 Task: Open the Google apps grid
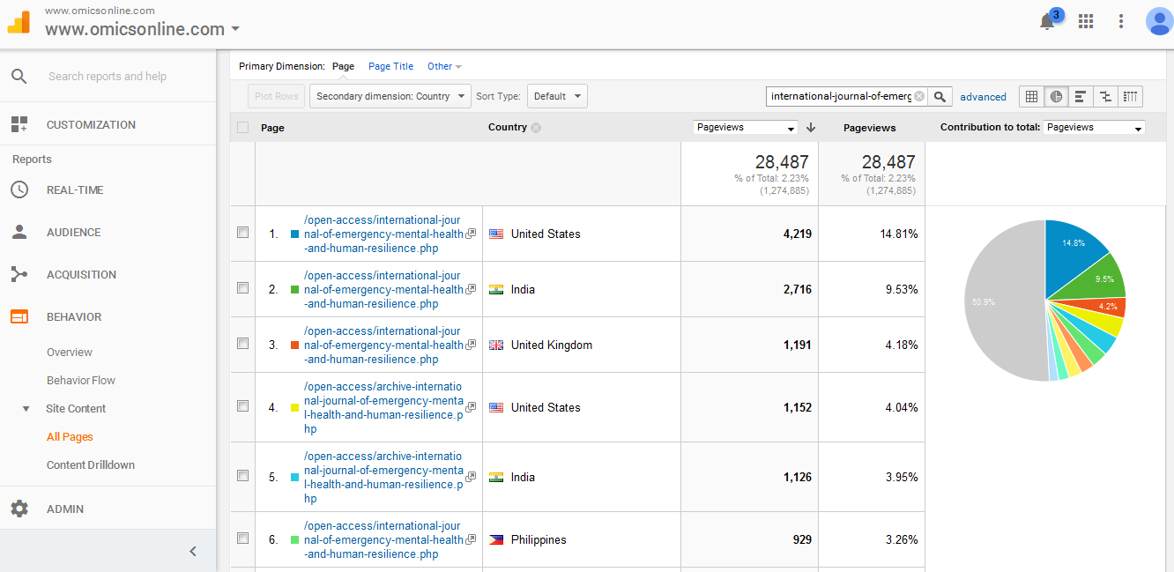tap(1086, 21)
